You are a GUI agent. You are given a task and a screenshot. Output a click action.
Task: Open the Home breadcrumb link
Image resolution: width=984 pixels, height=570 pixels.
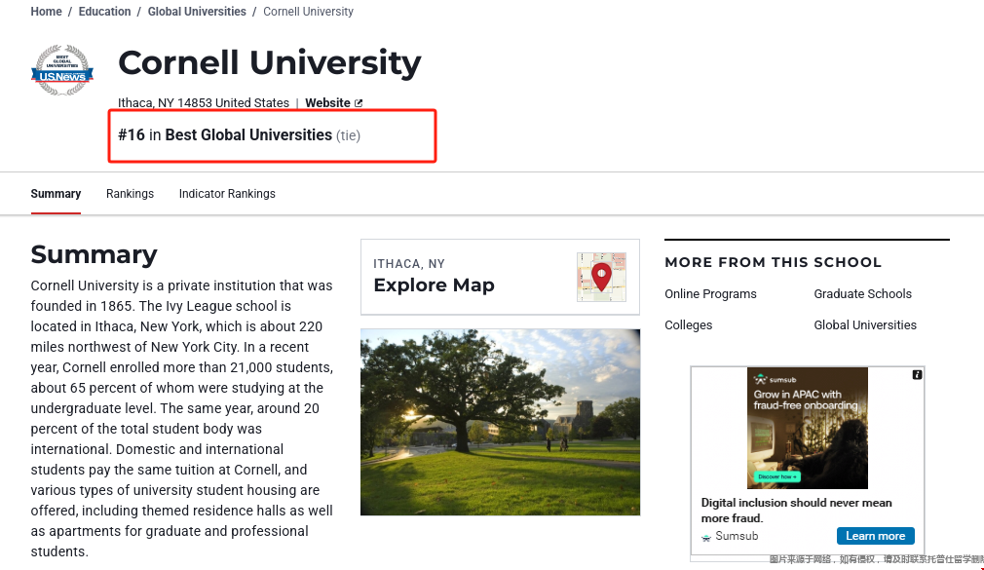(x=46, y=12)
